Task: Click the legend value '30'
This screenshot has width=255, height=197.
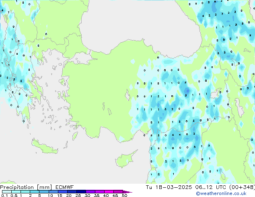Action: (x=87, y=195)
